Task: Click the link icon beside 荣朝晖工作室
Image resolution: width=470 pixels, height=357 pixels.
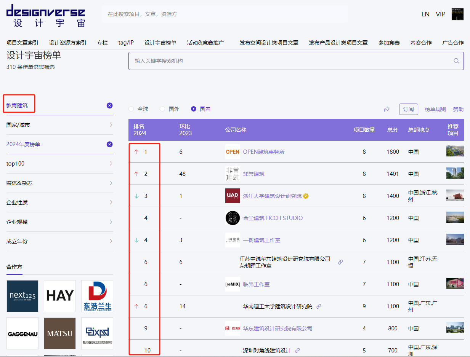Action: [341, 262]
